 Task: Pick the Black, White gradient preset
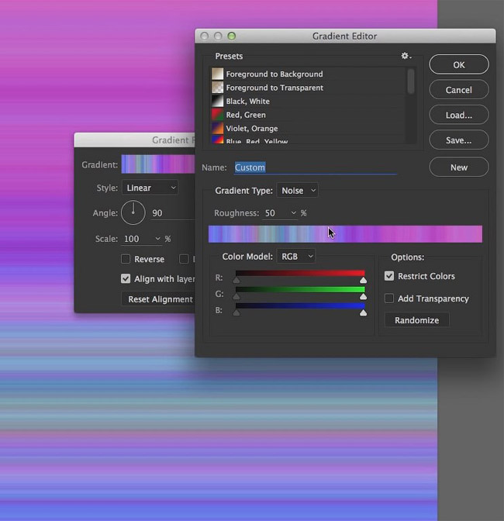click(247, 102)
